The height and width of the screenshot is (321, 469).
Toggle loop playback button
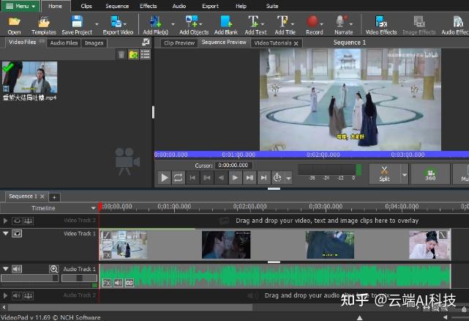coord(178,177)
